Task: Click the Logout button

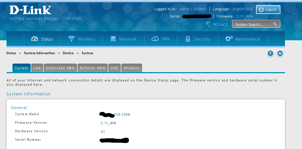Action: click(x=268, y=9)
